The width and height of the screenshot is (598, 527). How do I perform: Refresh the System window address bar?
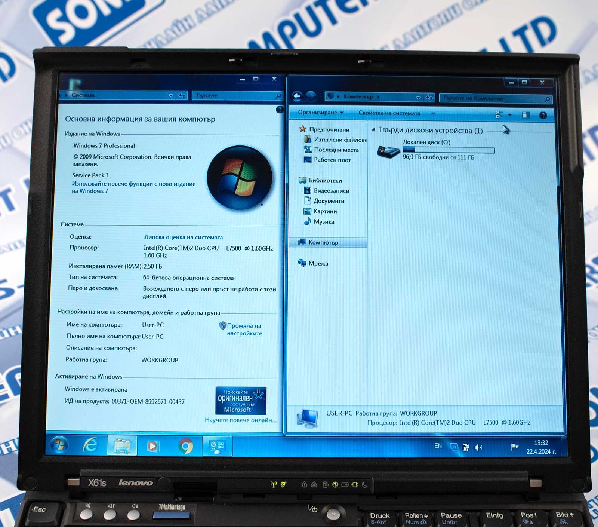coord(182,95)
